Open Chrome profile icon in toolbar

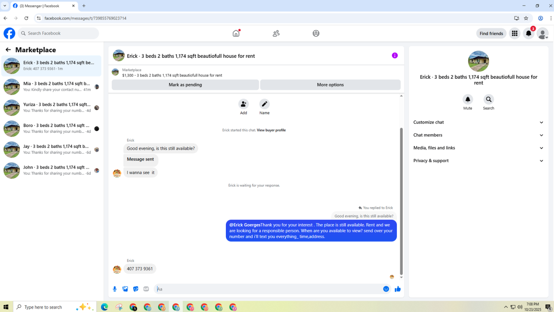tap(540, 18)
